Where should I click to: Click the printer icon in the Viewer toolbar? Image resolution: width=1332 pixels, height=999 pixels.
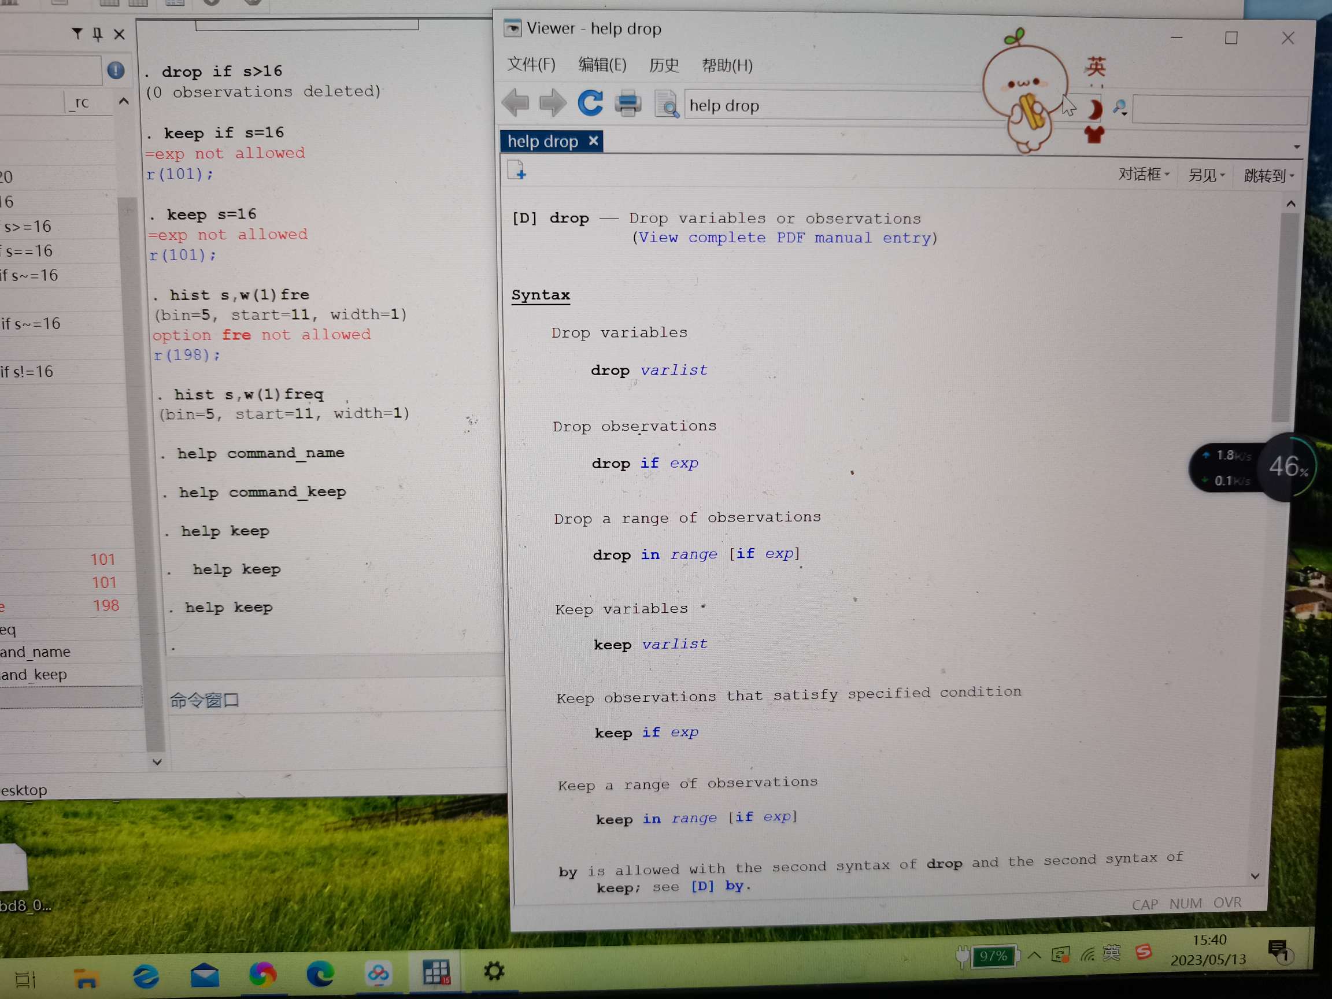(627, 103)
